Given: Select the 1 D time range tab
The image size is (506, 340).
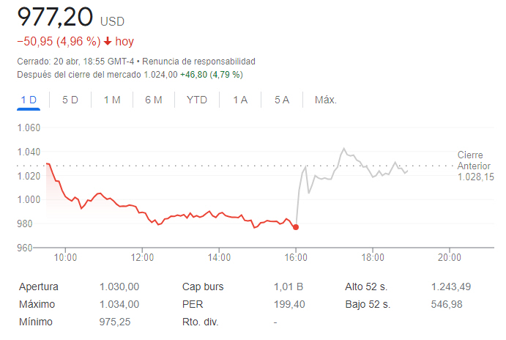Looking at the screenshot, I should click(29, 100).
